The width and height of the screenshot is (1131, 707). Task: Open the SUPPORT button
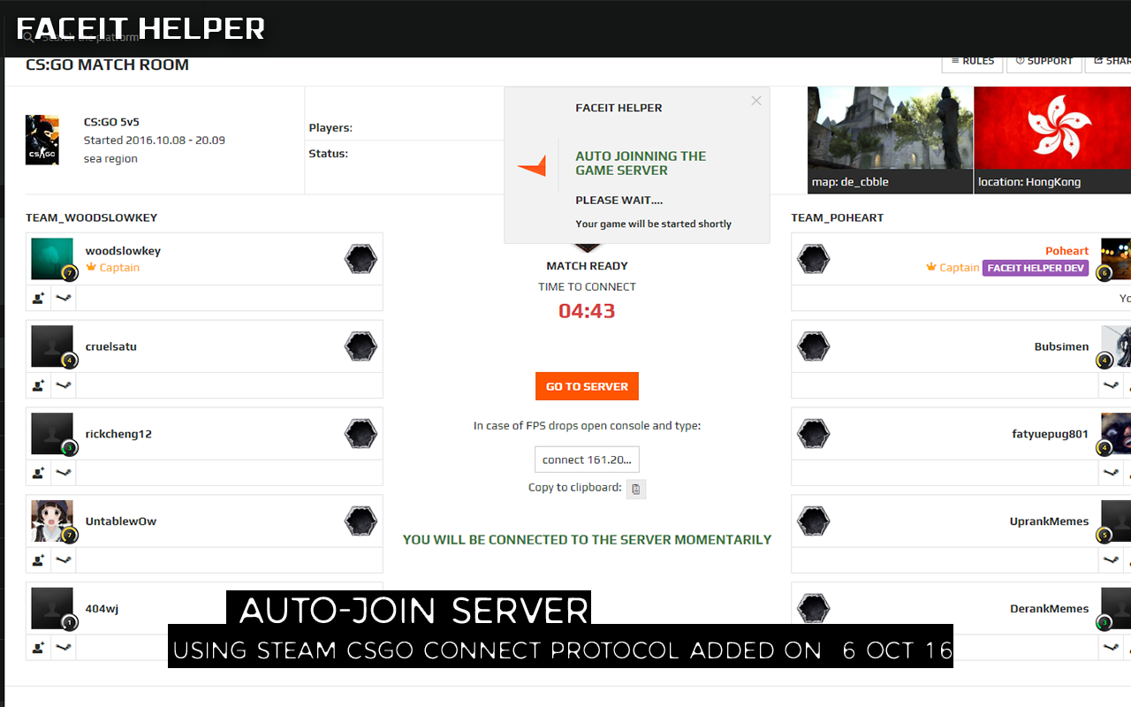(1044, 61)
